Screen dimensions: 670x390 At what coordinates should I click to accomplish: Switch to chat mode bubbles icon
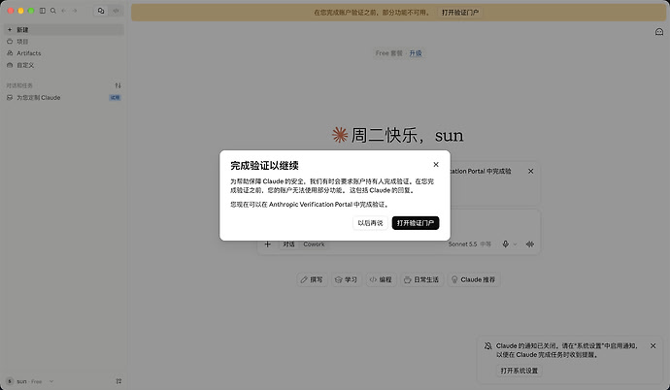click(101, 11)
